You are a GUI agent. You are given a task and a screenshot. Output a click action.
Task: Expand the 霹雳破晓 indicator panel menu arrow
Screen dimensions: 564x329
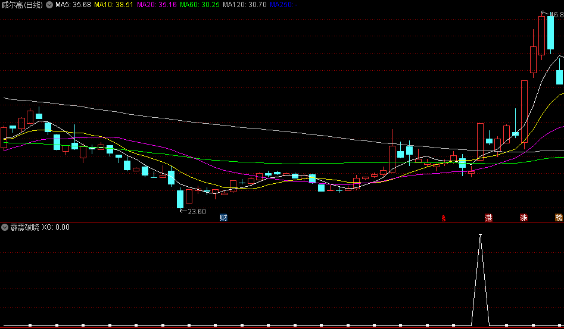point(5,227)
